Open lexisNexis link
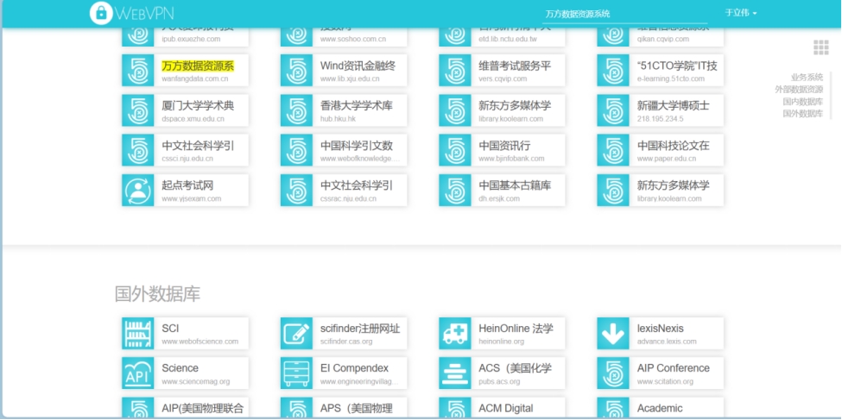842x420 pixels. click(661, 329)
